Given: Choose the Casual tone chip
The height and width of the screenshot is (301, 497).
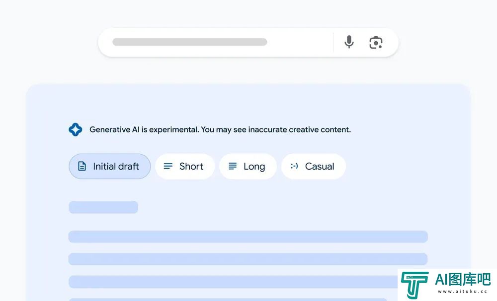Looking at the screenshot, I should tap(314, 166).
